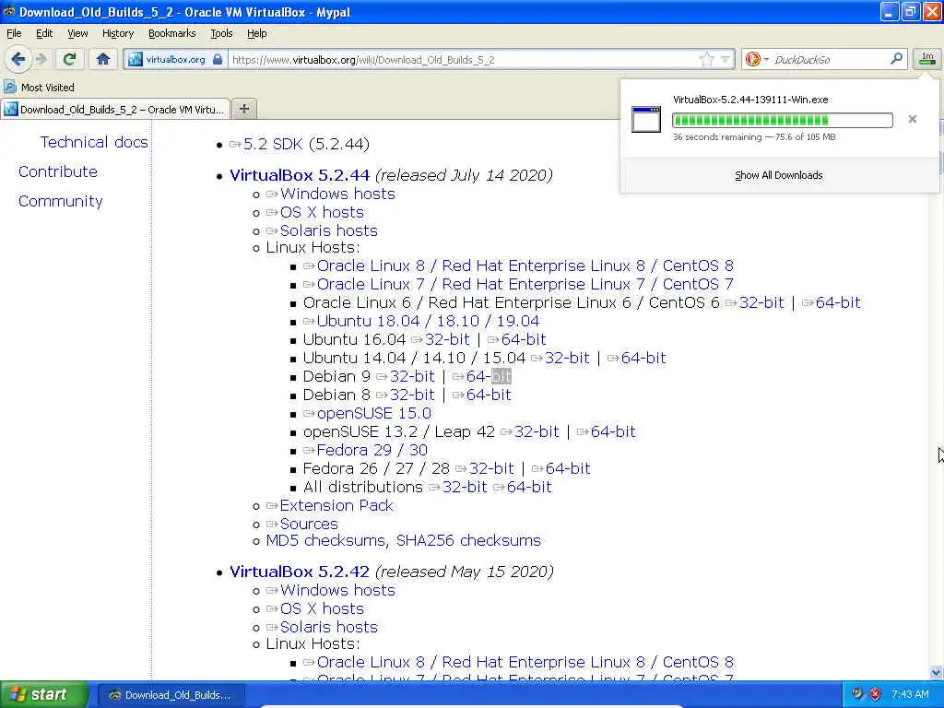This screenshot has width=944, height=708.
Task: Download Fedora 26/27/28 32-bit package
Action: click(x=491, y=468)
